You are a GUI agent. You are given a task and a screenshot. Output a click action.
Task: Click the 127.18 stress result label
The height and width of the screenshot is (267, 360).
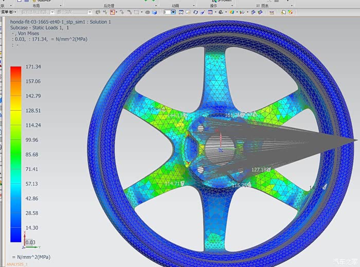coord(260,169)
